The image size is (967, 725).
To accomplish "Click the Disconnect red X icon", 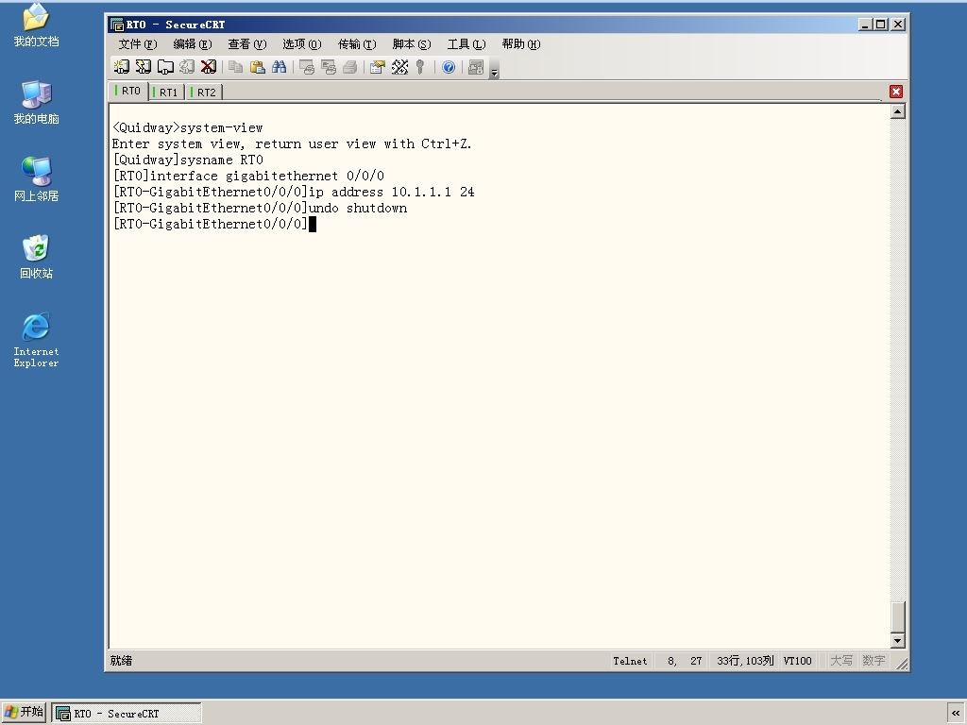I will point(209,67).
